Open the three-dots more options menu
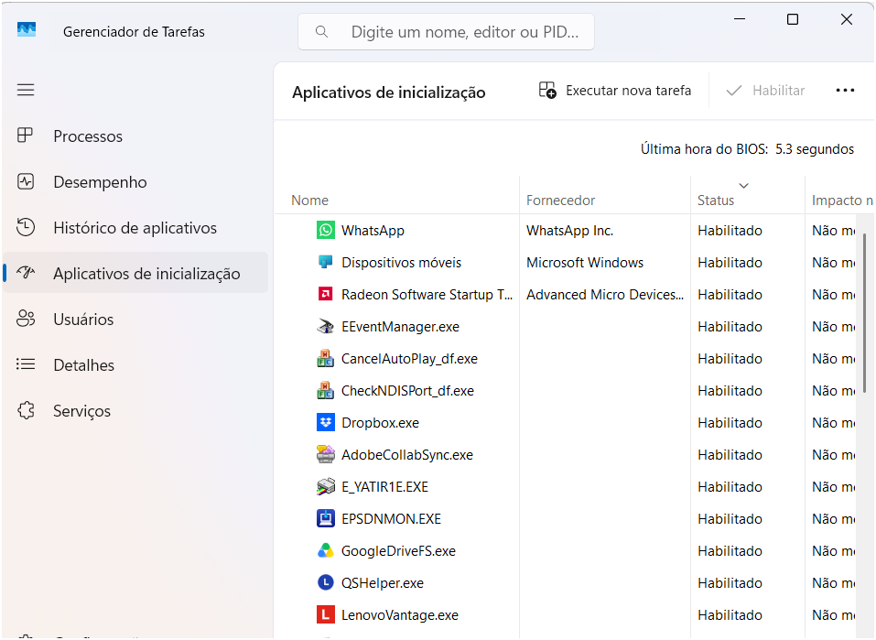876x640 pixels. tap(845, 90)
